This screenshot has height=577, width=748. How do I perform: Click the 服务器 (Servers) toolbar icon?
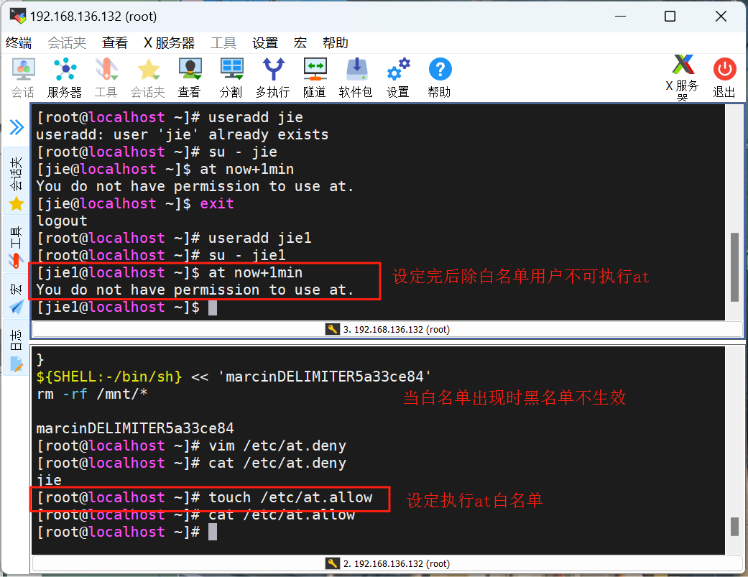click(65, 78)
